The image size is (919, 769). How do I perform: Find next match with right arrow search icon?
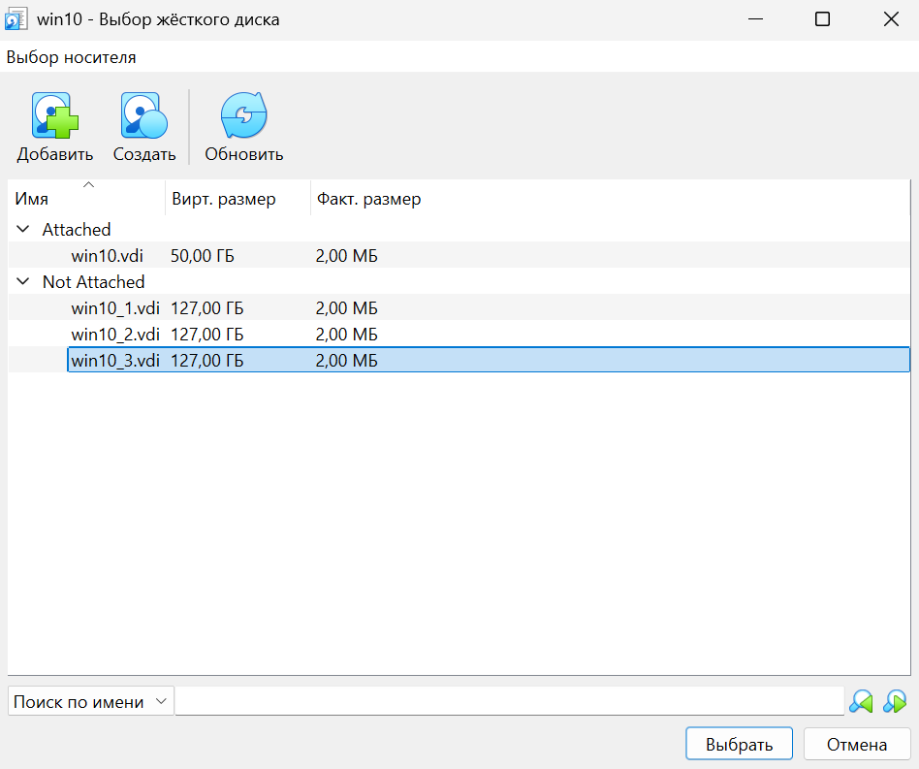(895, 701)
